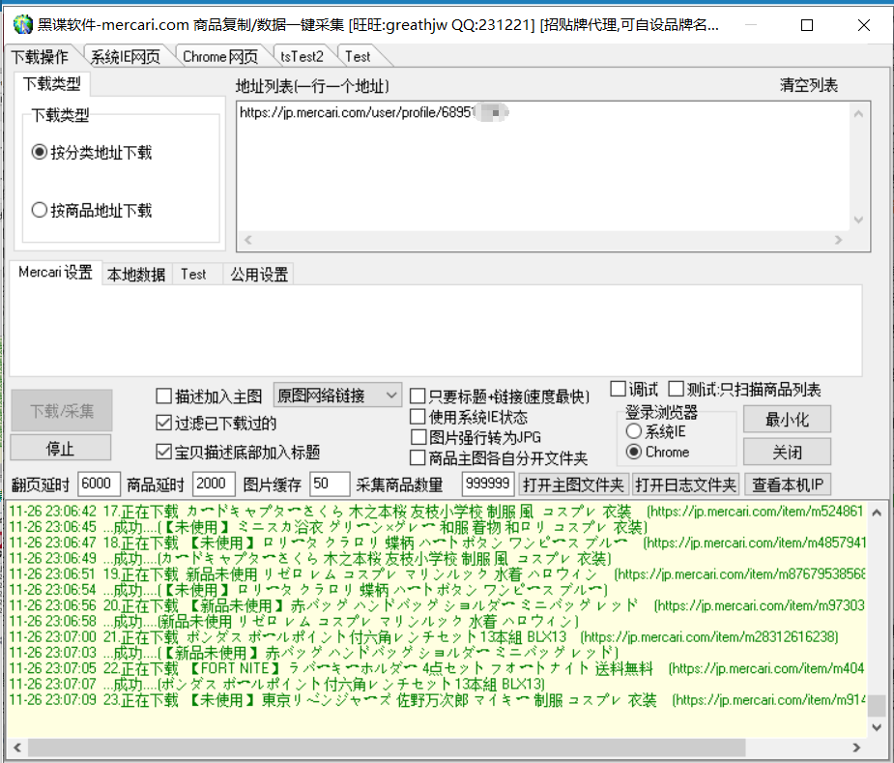Click log horizontal scroll left arrow

coord(17,747)
